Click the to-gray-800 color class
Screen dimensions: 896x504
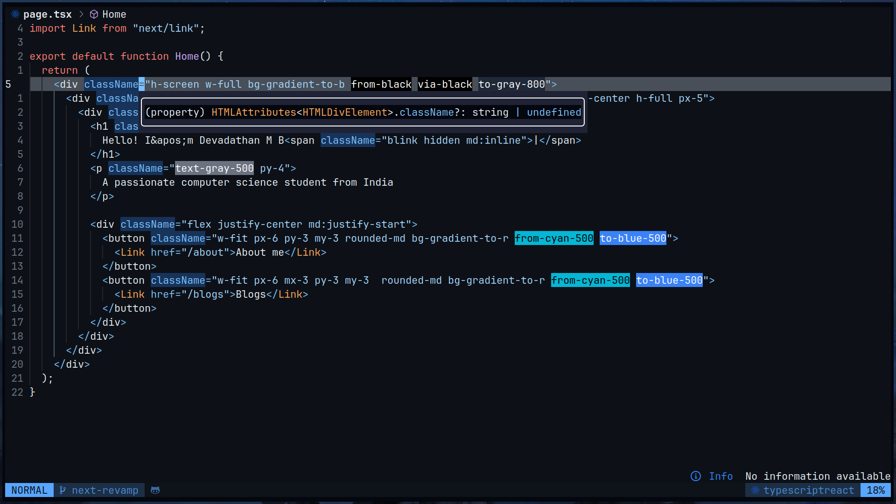511,84
